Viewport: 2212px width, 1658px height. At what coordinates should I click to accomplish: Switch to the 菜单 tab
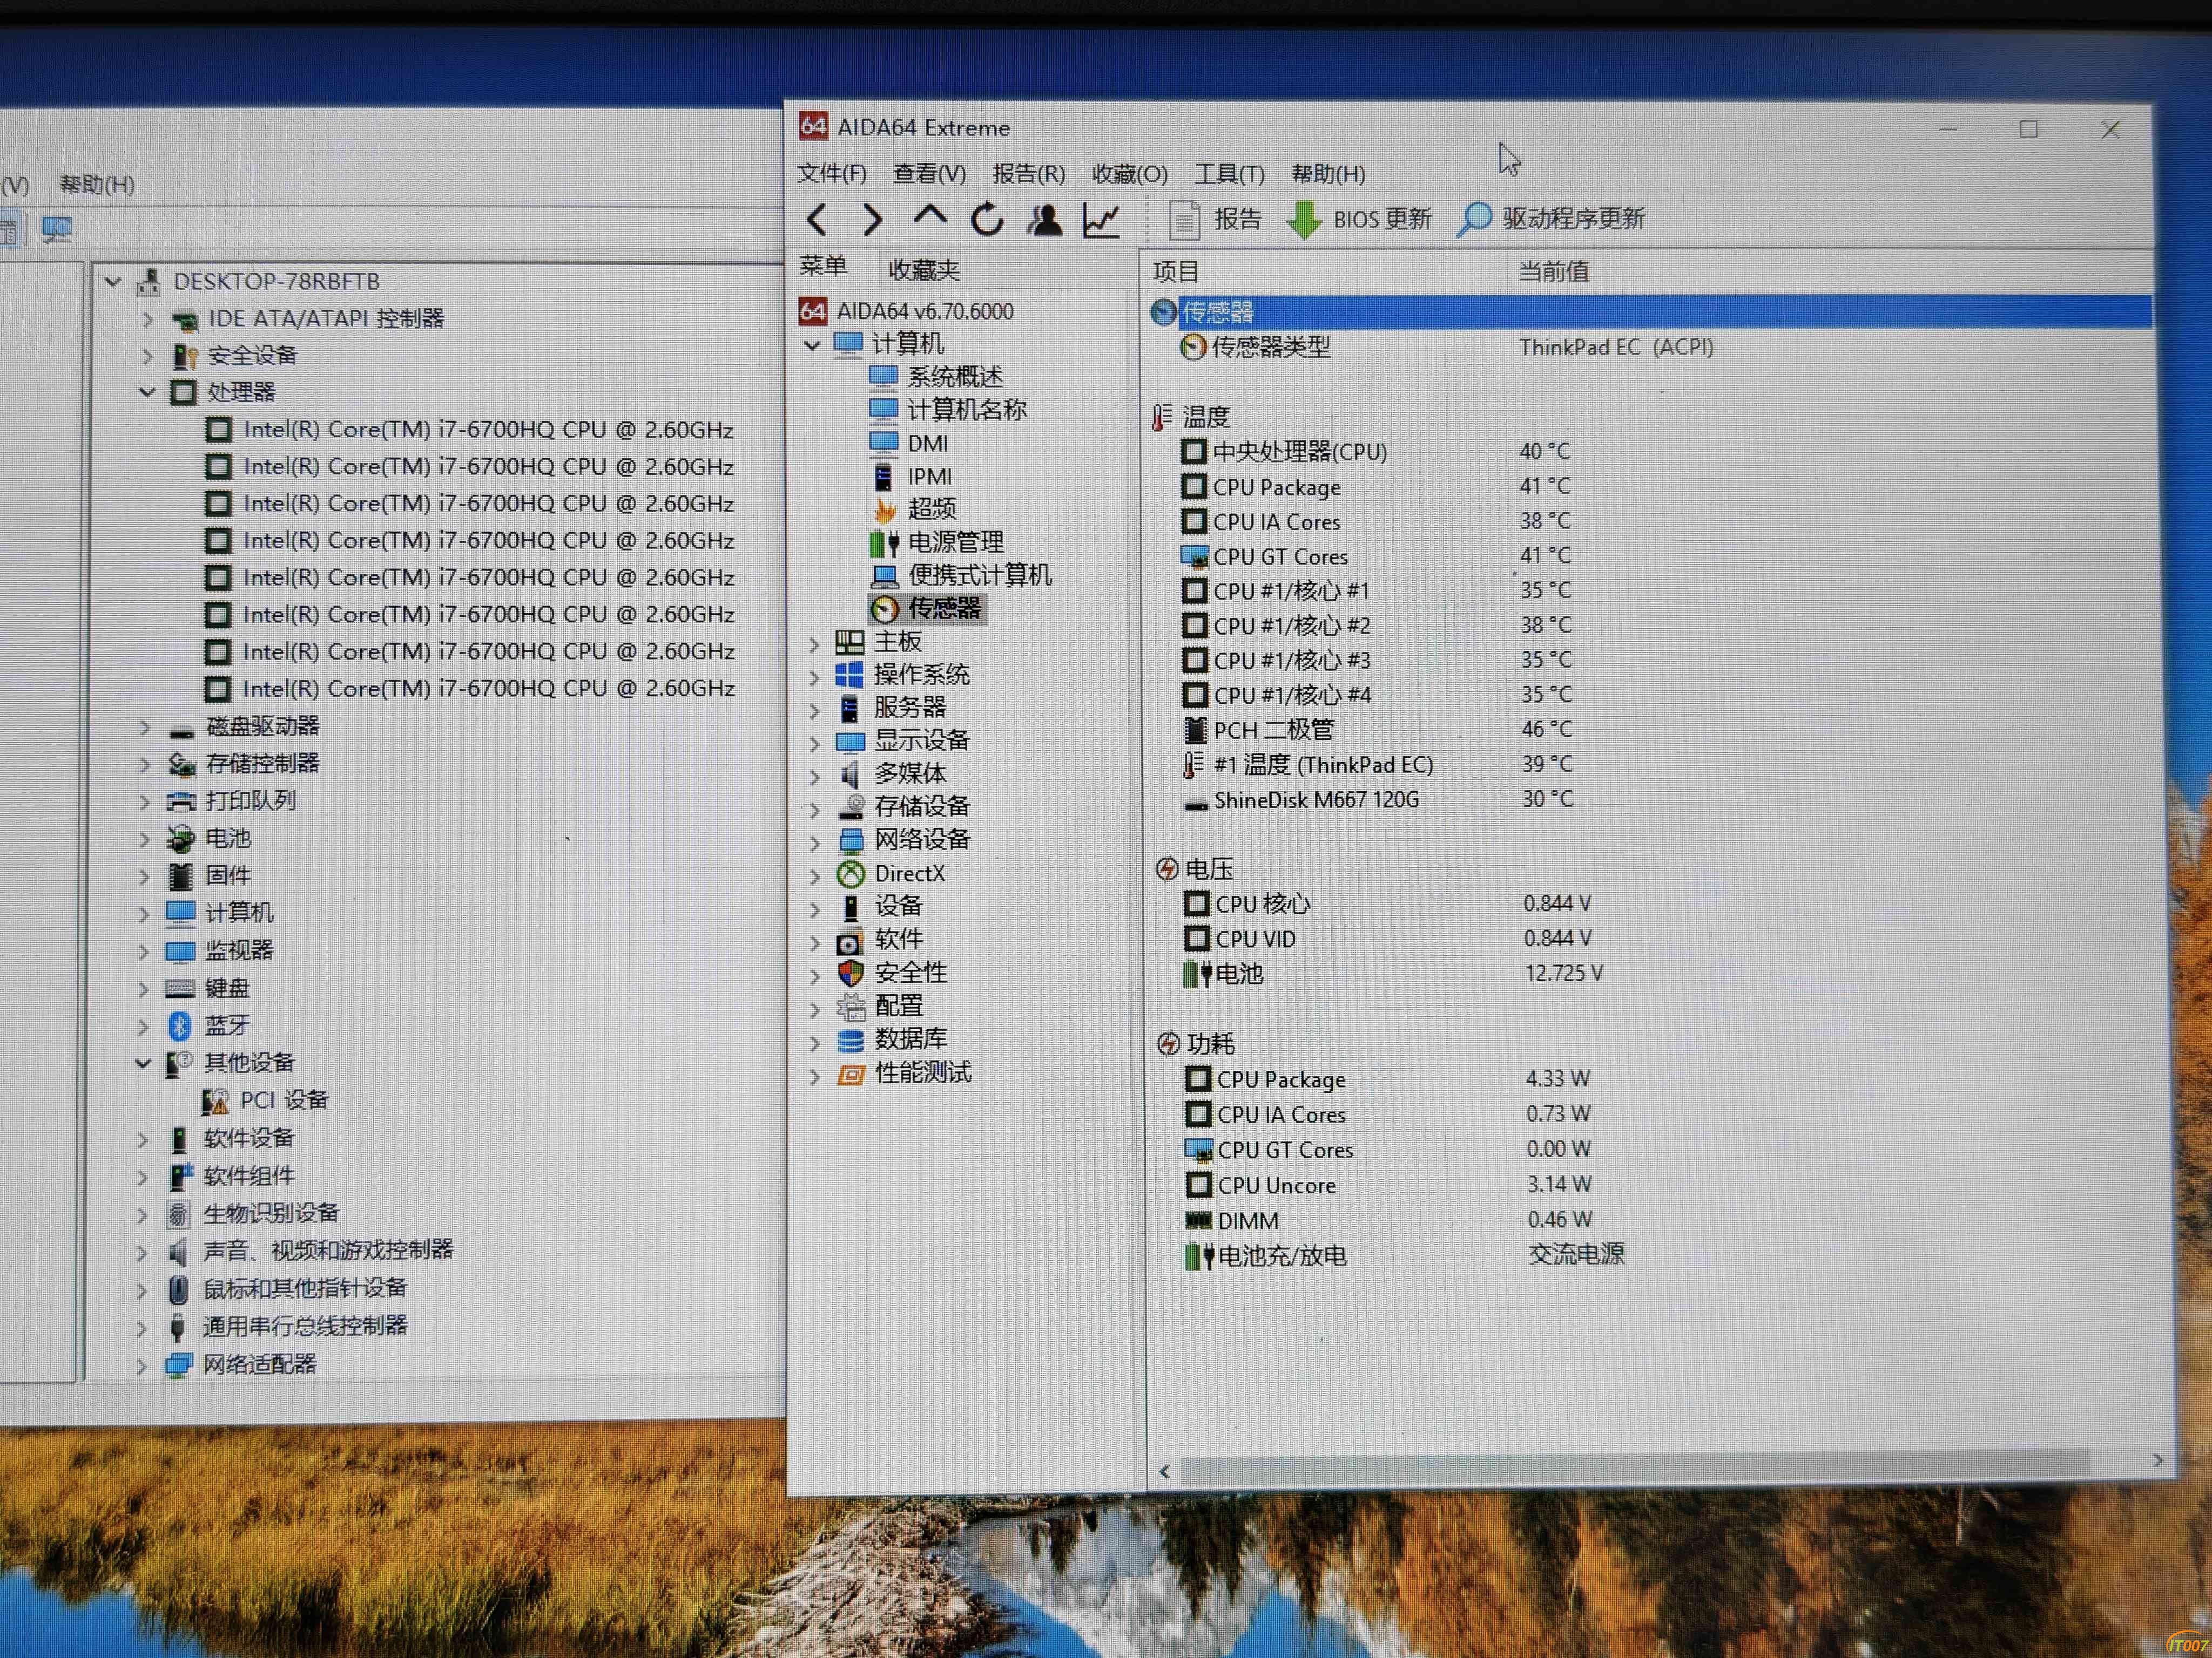click(823, 266)
